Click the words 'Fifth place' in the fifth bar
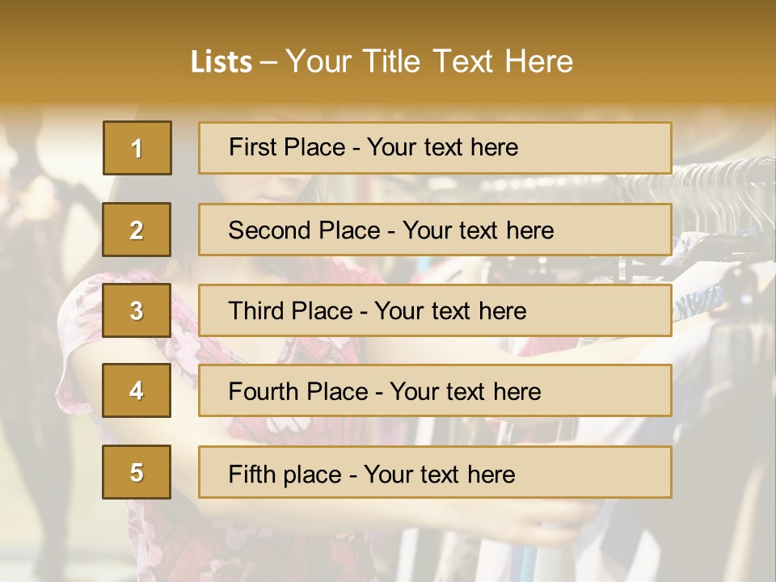This screenshot has width=776, height=582. coord(285,474)
